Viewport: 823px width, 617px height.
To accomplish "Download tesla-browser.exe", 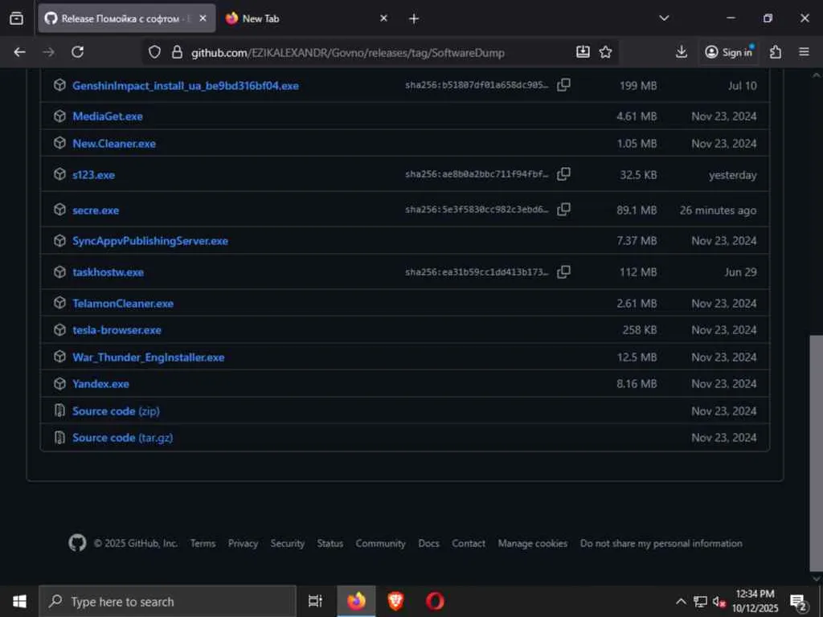I will (x=117, y=330).
